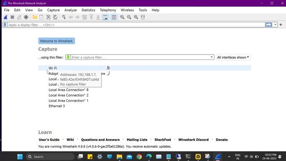Zoom out the main window text
This screenshot has height=161, width=286.
(x=129, y=17)
